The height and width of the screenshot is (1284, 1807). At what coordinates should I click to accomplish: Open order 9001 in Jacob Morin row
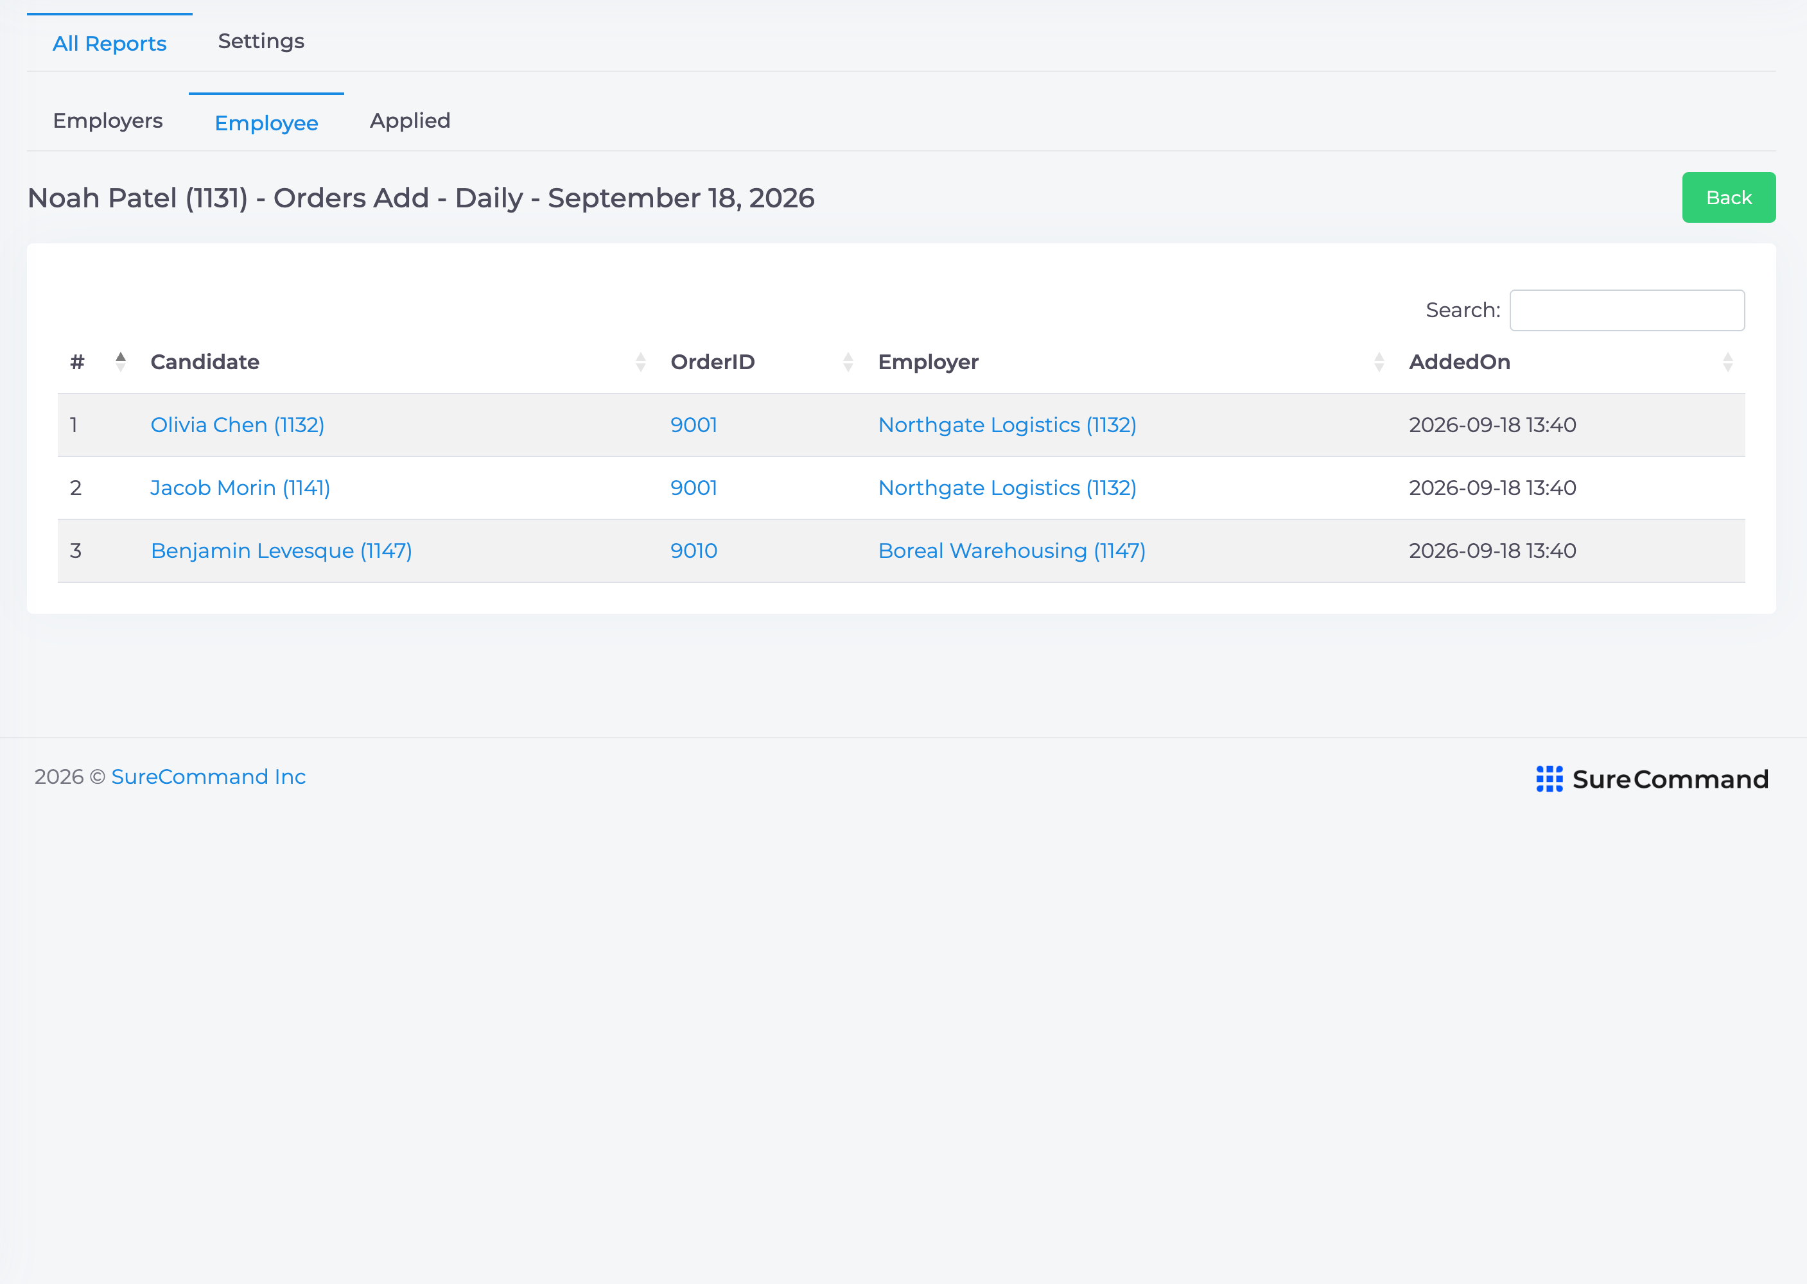coord(694,488)
